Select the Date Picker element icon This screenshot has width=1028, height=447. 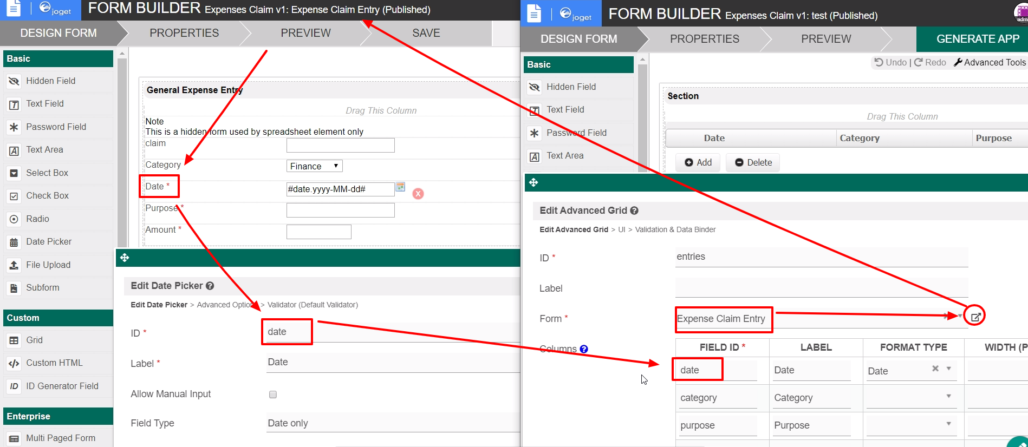point(14,242)
